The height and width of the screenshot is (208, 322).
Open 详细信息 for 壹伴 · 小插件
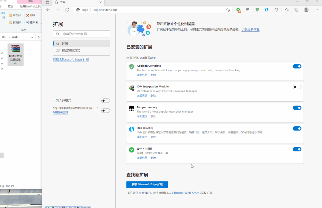coord(142,158)
